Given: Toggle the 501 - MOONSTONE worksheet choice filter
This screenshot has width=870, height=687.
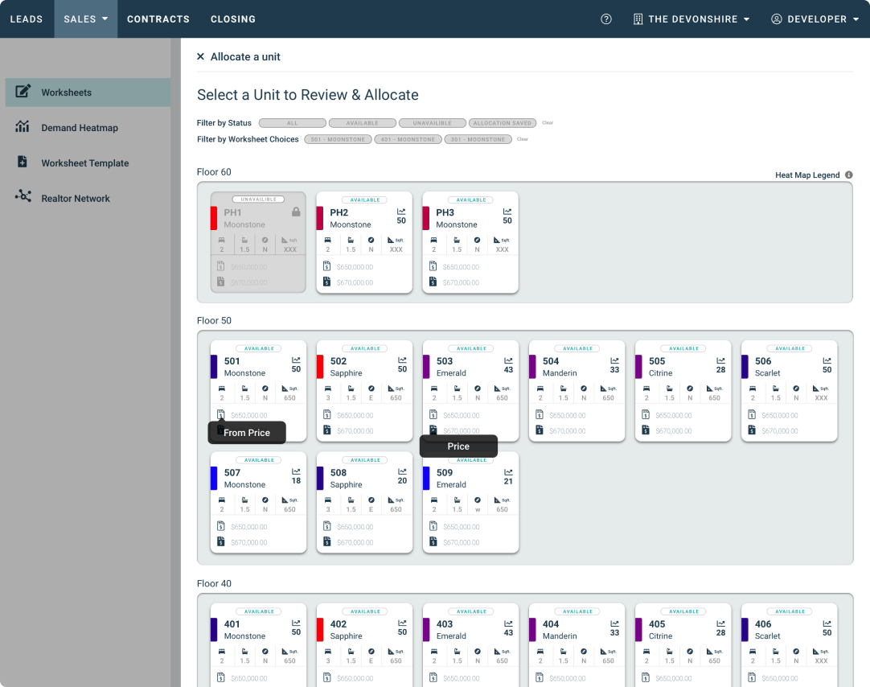Looking at the screenshot, I should (338, 139).
